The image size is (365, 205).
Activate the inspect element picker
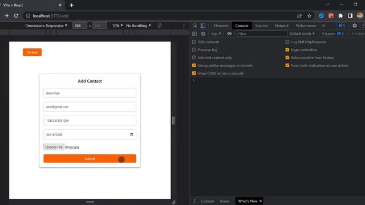[x=195, y=26]
